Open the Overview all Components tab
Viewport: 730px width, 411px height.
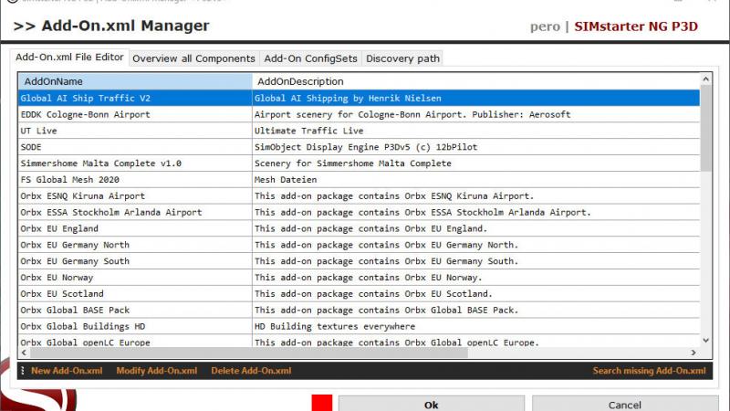193,58
